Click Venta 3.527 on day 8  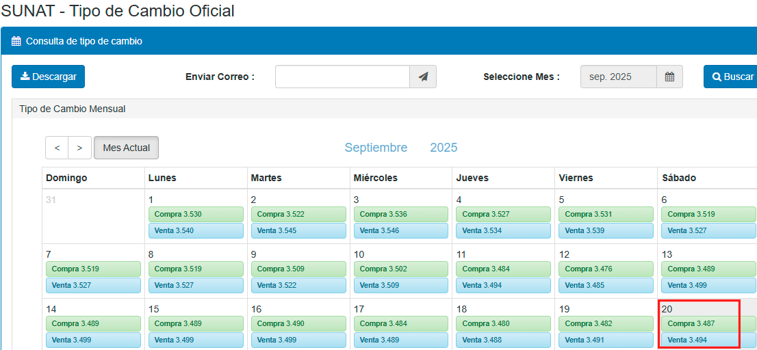(196, 285)
